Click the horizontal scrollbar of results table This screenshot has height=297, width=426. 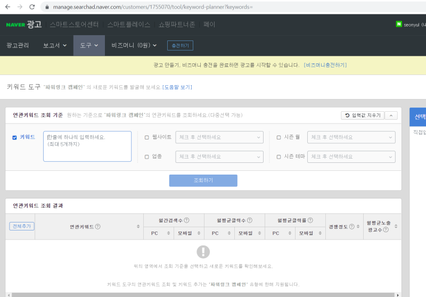[x=203, y=295]
